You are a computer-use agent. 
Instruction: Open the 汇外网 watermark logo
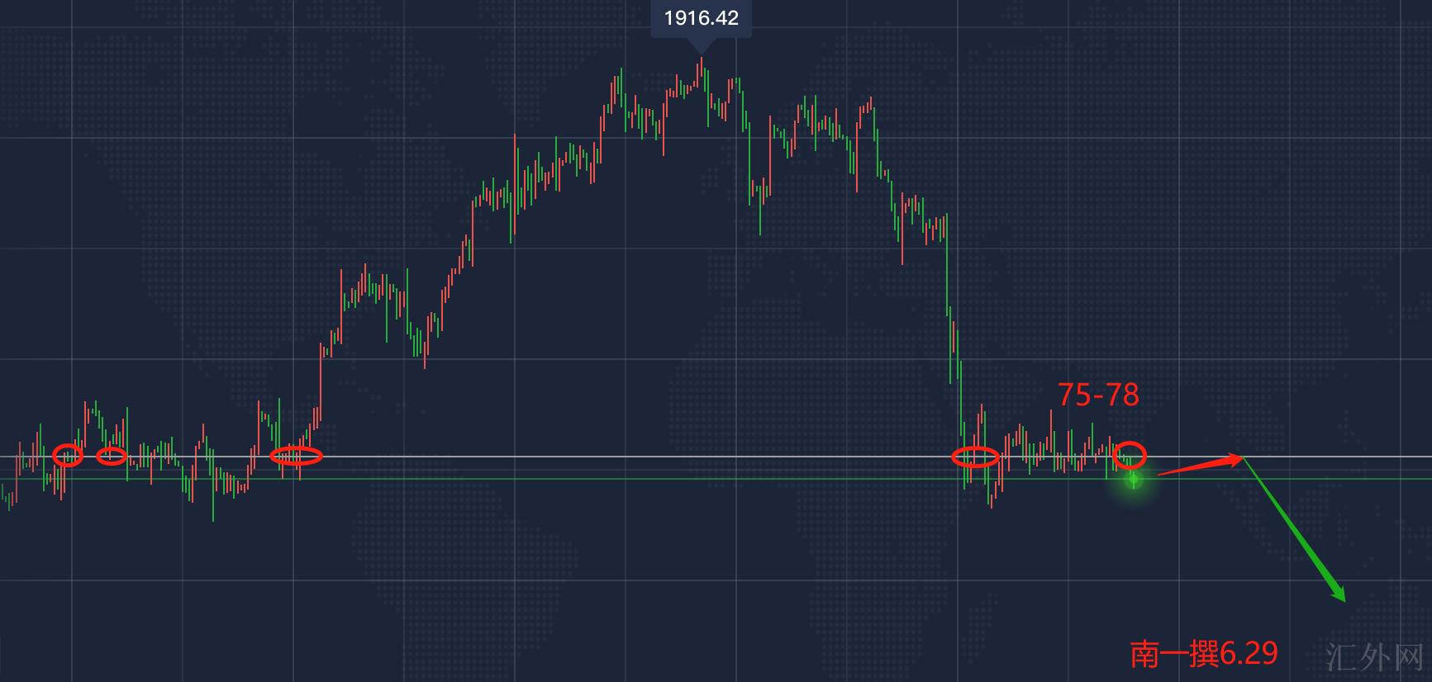[x=1373, y=657]
